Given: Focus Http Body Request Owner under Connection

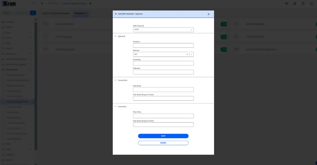Looking at the screenshot, I should (x=163, y=98).
